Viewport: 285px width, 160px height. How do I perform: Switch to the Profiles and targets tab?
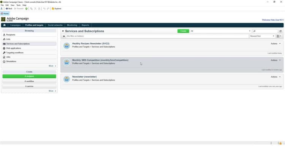tap(34, 25)
